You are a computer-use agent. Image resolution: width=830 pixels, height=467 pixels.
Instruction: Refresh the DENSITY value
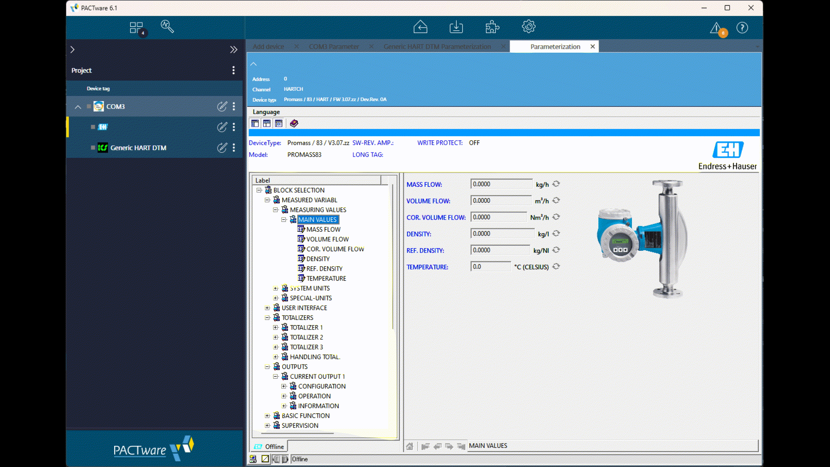tap(556, 233)
